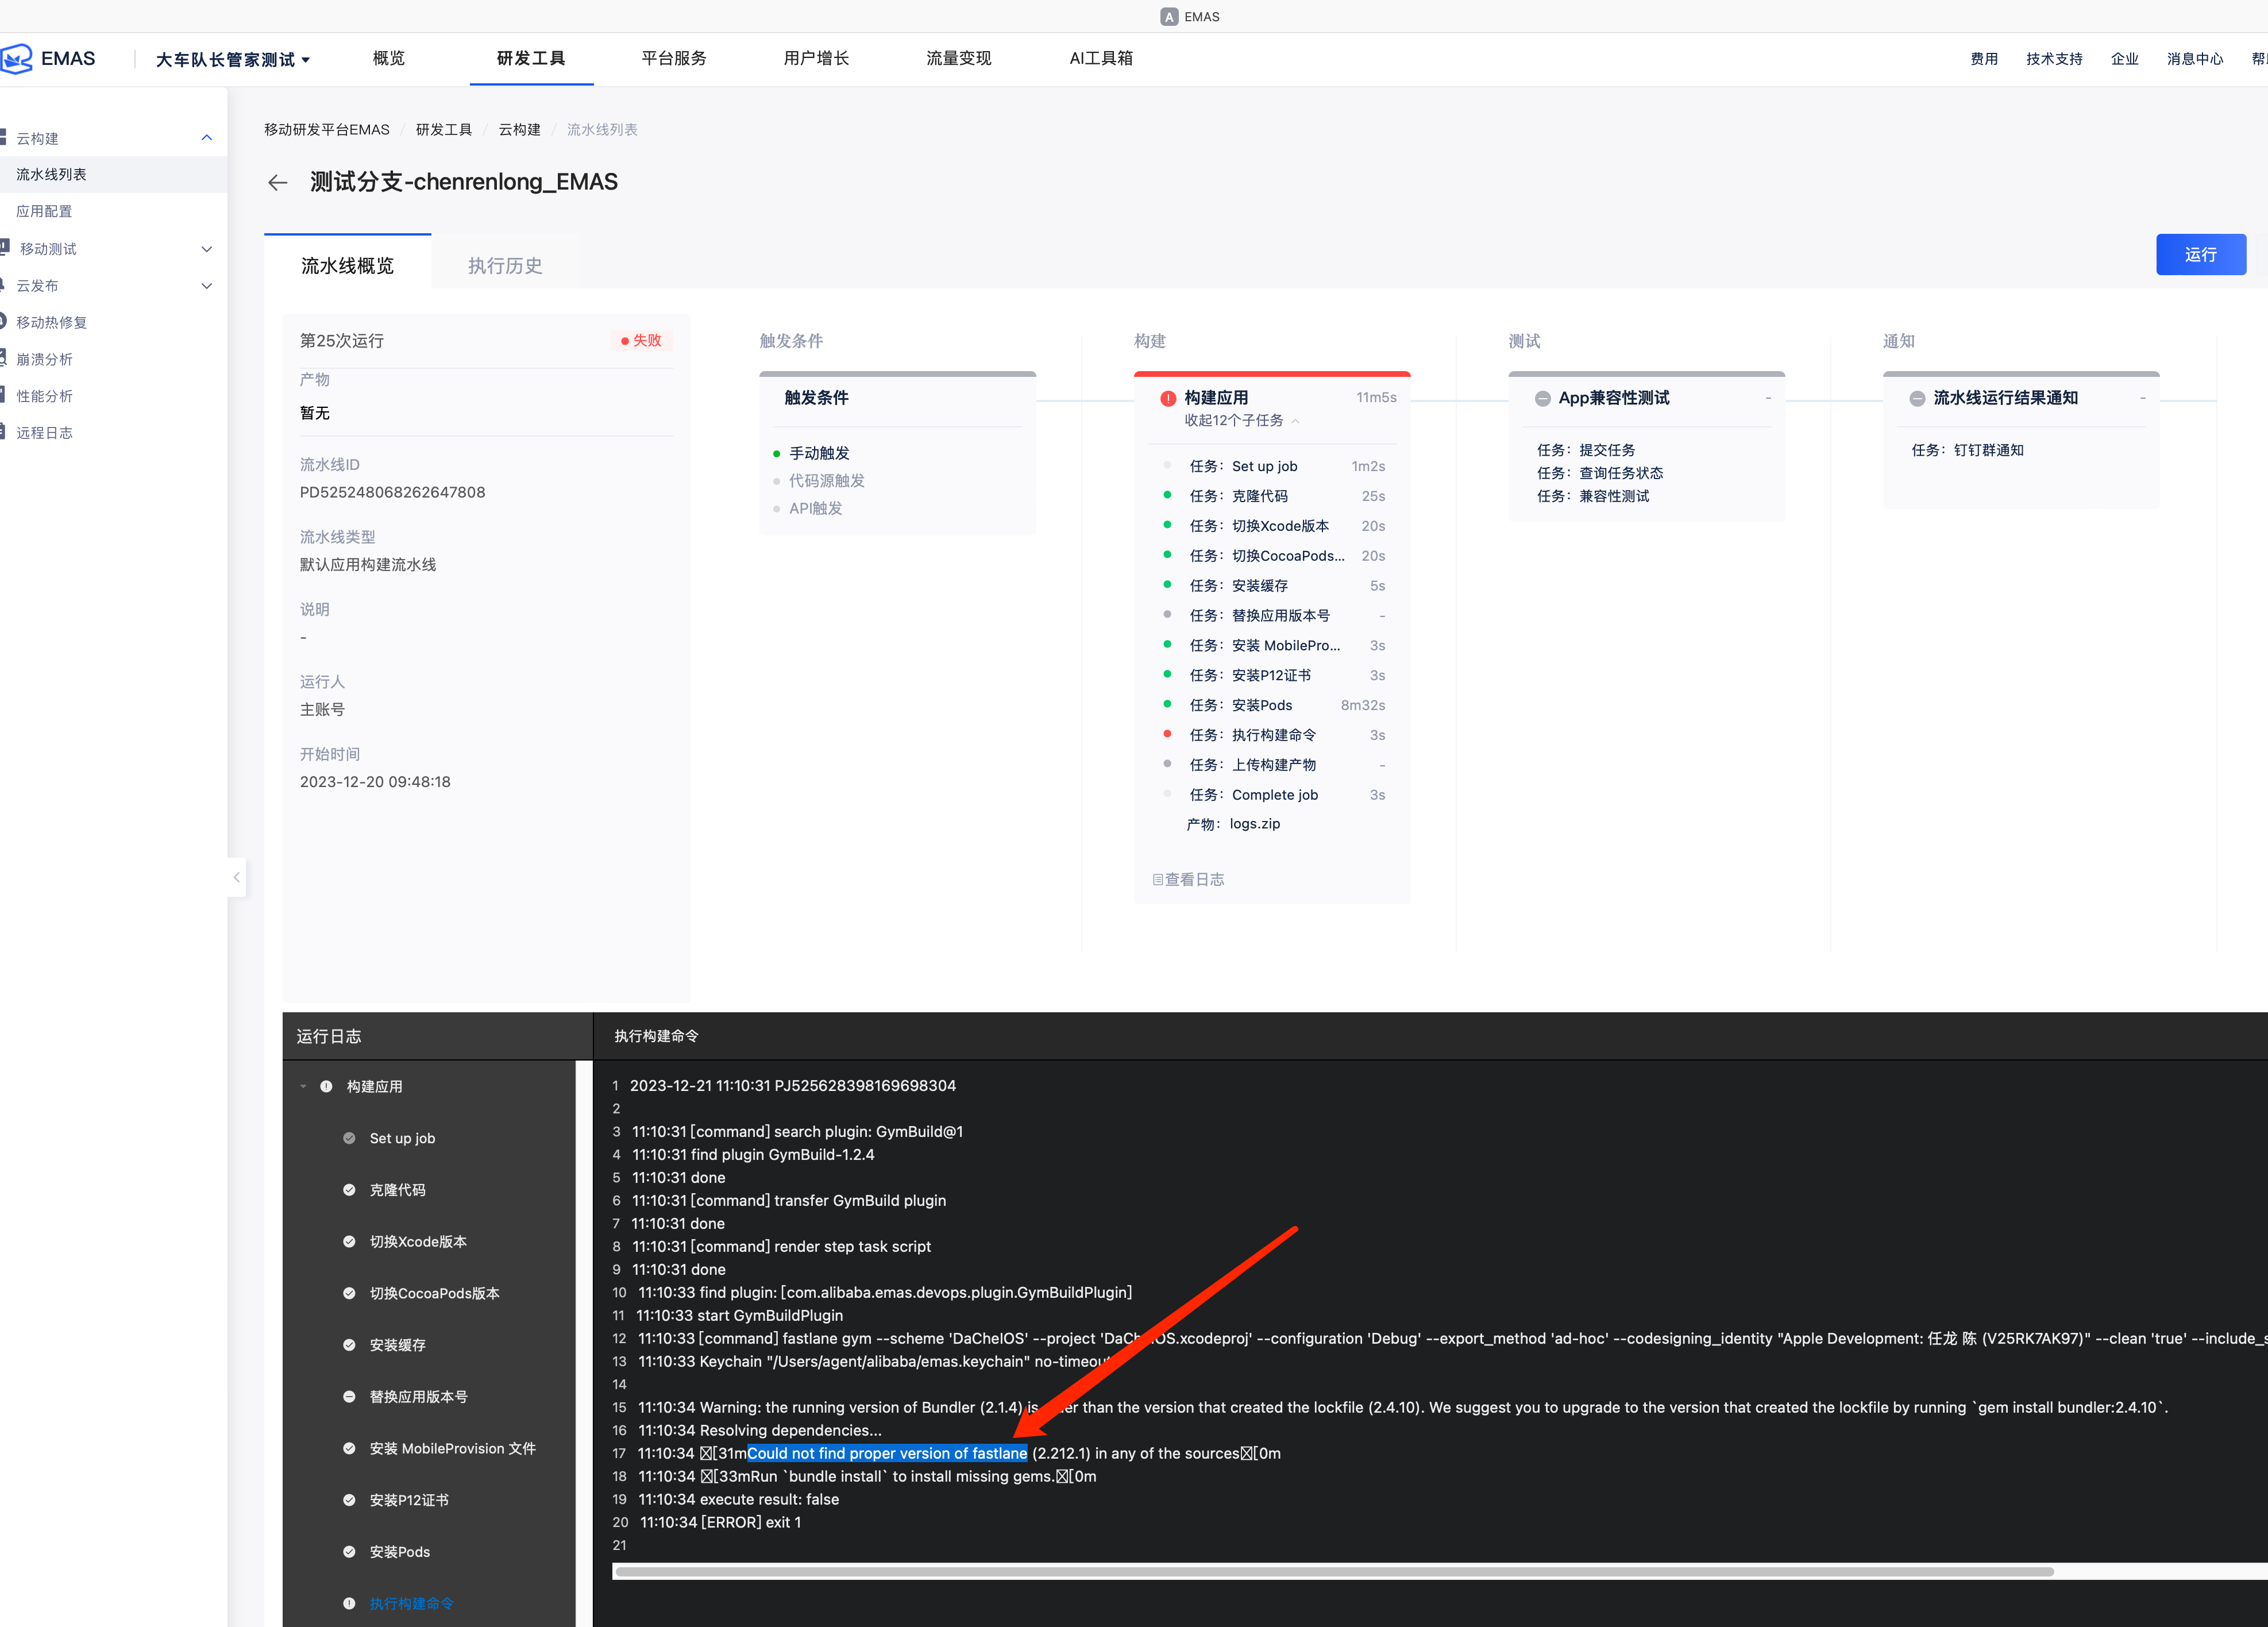The image size is (2268, 1627).
Task: Open 查看日志 link
Action: [x=1194, y=879]
